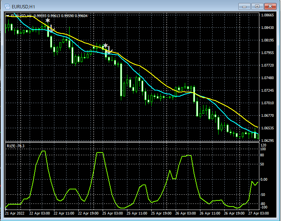Viewport: 281px width, 221px height.
Task: Click the 22 Apr 03:00 time label
Action: pyautogui.click(x=40, y=213)
